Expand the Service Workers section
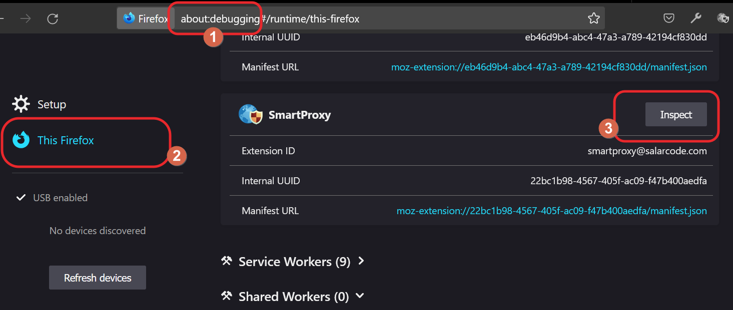Viewport: 733px width, 310px height. coord(361,261)
